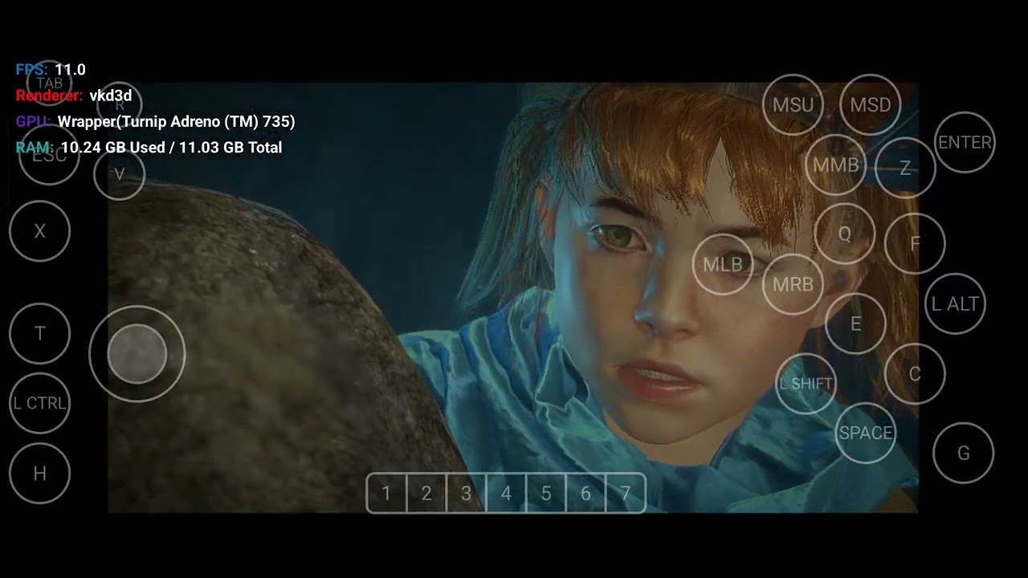Tap the MLB left mouse button
Screen dimensions: 1028x578
click(723, 264)
